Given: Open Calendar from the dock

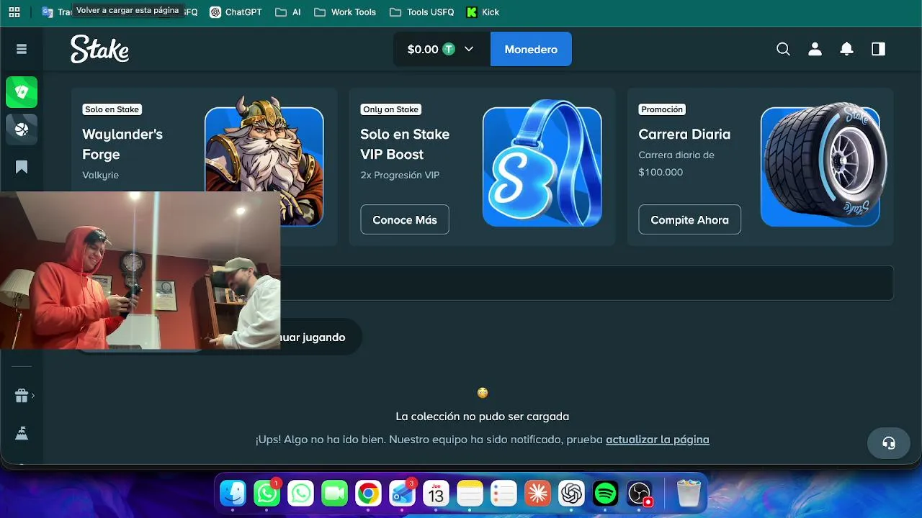Looking at the screenshot, I should point(436,494).
